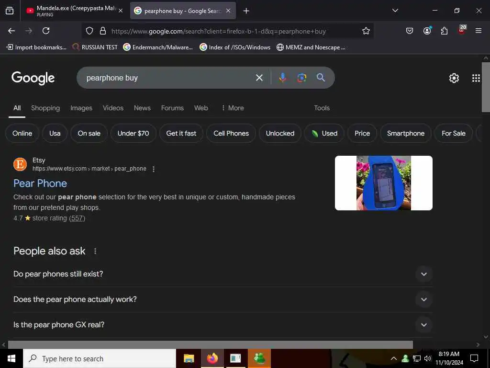The width and height of the screenshot is (490, 368).
Task: Close the Mandela.exe YouTube tab
Action: pos(121,11)
